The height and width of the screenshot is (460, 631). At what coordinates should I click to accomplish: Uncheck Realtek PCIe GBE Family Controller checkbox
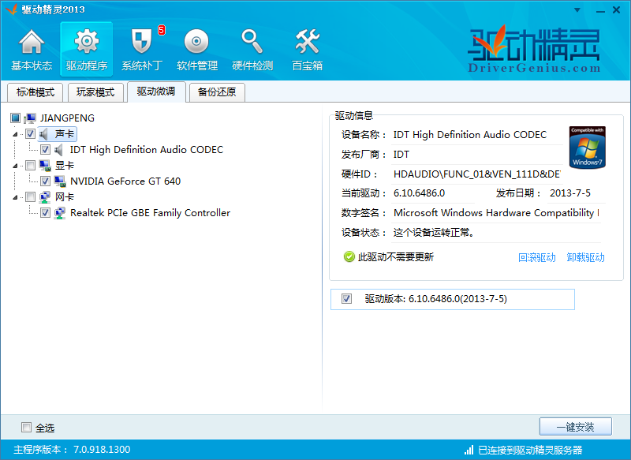45,212
